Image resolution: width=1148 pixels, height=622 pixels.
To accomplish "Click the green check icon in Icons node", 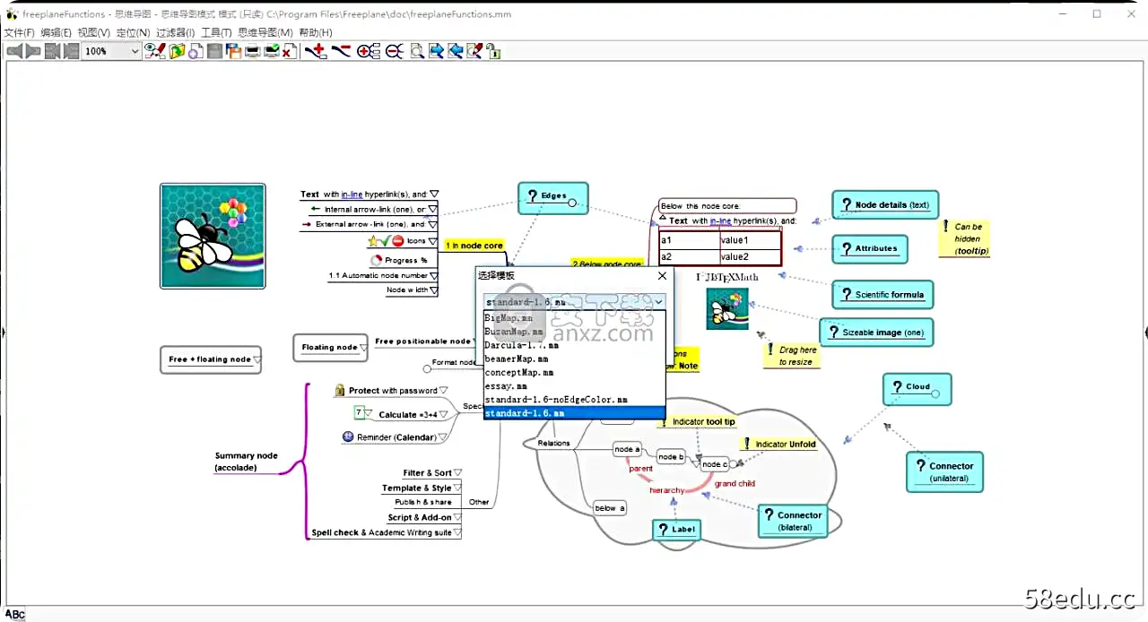I will (385, 240).
